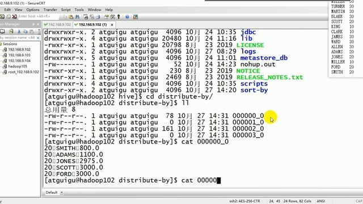This screenshot has width=363, height=204.
Task: Click the Copy icon in main toolbar
Action: 65,16
